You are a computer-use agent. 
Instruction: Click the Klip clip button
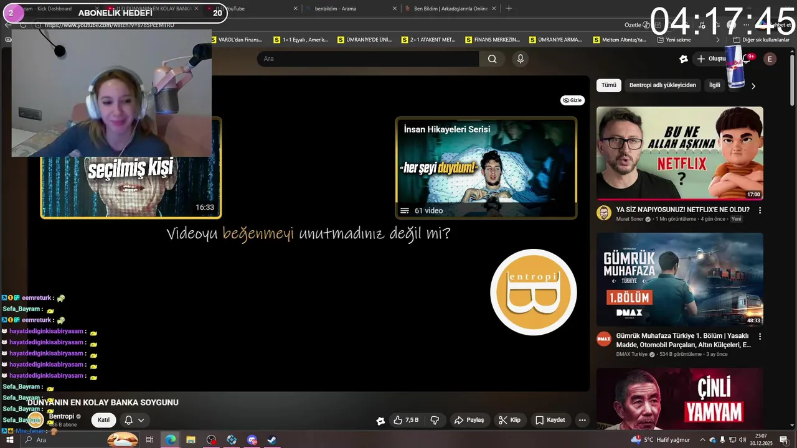pos(511,420)
